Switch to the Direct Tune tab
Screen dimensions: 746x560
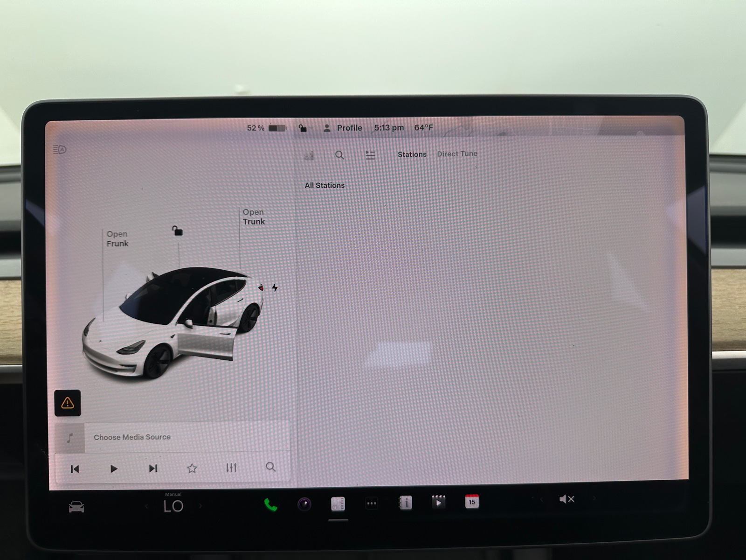click(x=457, y=154)
